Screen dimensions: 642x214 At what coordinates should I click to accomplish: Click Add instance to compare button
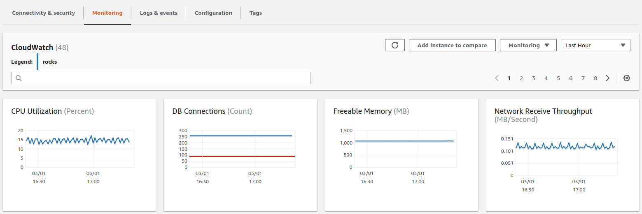tap(452, 45)
